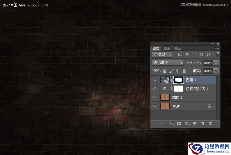Screen dimensions: 231x155
Task: Select the 图层 2 layer mask thumbnail
Action: (x=179, y=80)
